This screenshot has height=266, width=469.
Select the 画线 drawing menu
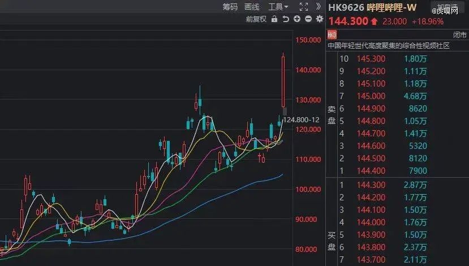[252, 7]
